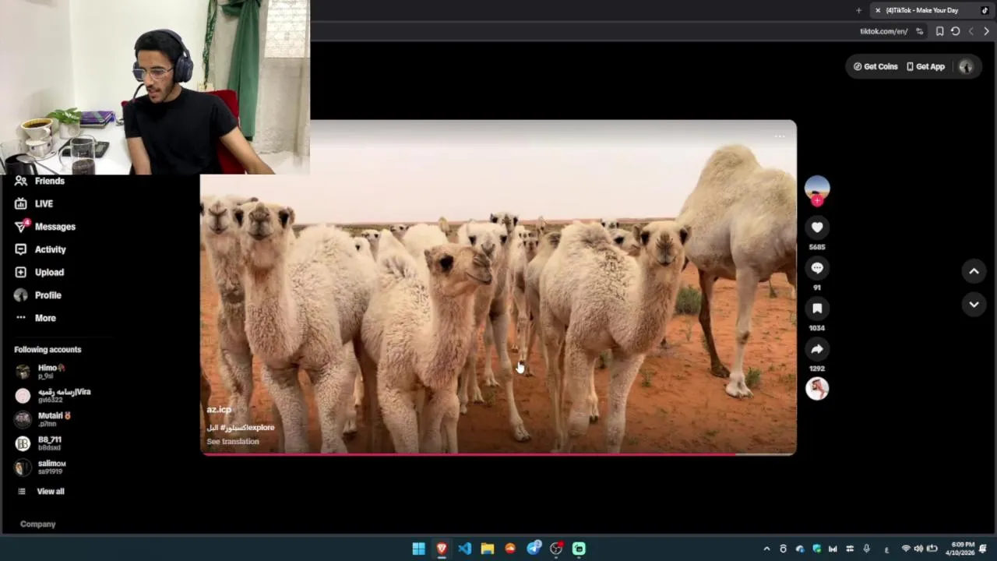Open File Explorer from the taskbar
Screen dimensions: 997x561
[488, 549]
